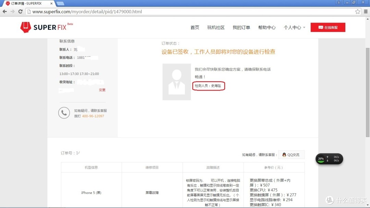Close the 订单详情 browser tab

pos(51,3)
